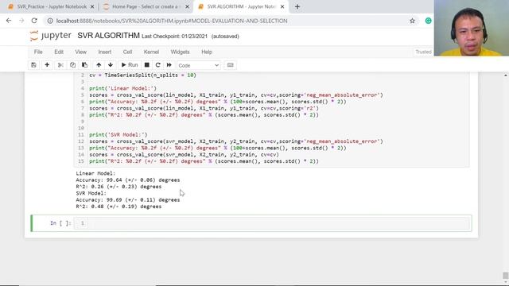Go back in browser history
Screen dimensions: 509x286
click(9, 21)
